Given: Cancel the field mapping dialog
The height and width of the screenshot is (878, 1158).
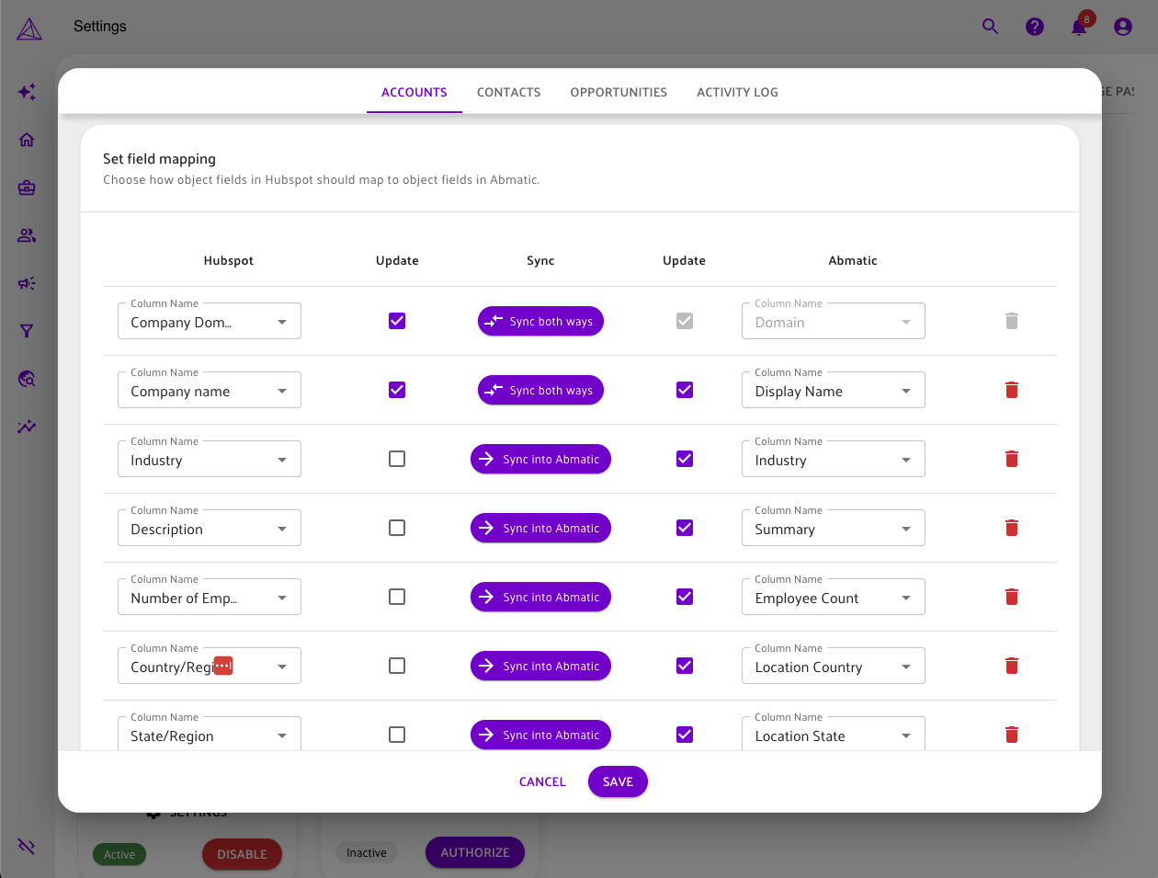Looking at the screenshot, I should (x=542, y=781).
